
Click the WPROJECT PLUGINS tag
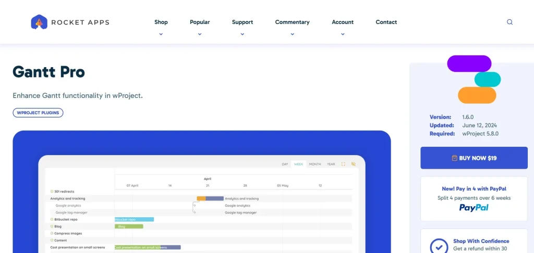(38, 113)
